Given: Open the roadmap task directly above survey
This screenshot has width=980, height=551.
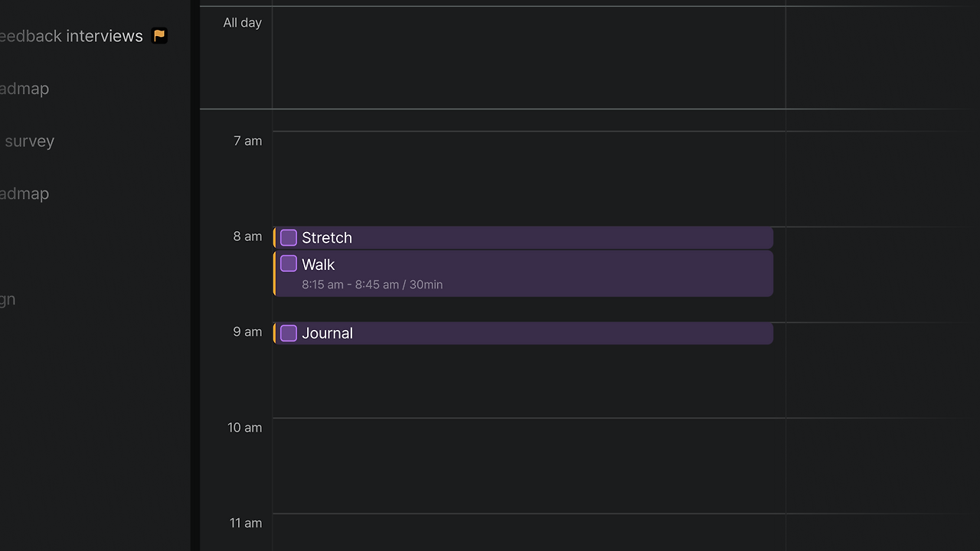Looking at the screenshot, I should pyautogui.click(x=24, y=89).
